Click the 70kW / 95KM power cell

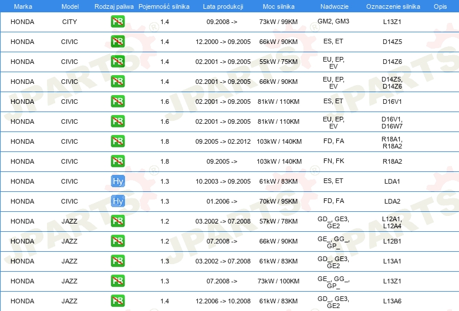[x=278, y=201]
